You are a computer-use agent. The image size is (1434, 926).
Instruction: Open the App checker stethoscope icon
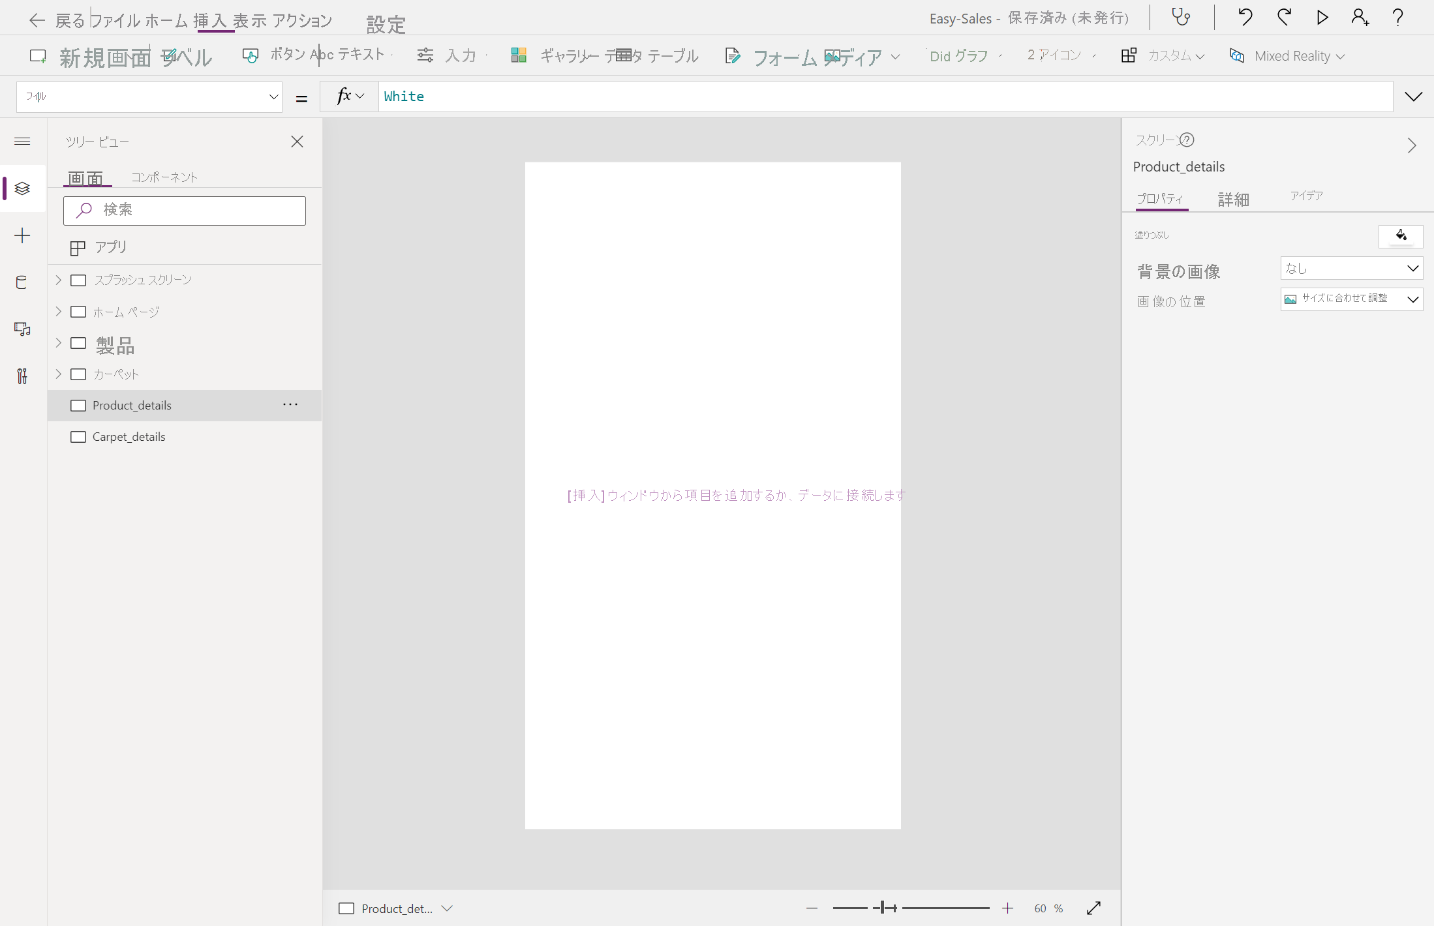point(1181,17)
